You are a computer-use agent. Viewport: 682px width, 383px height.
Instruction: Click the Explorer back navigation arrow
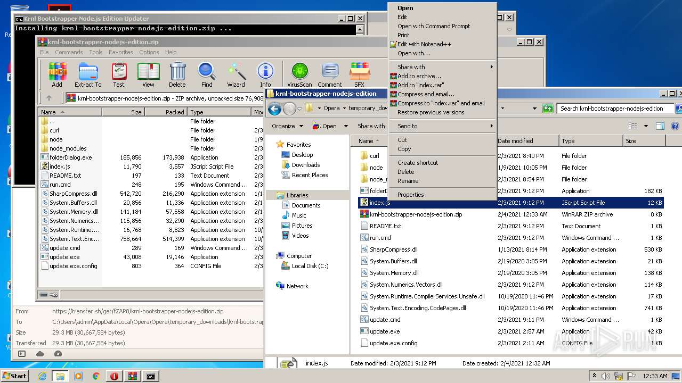274,109
